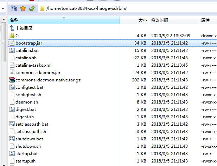Click the commons-daemon.jar file icon

[x=12, y=73]
